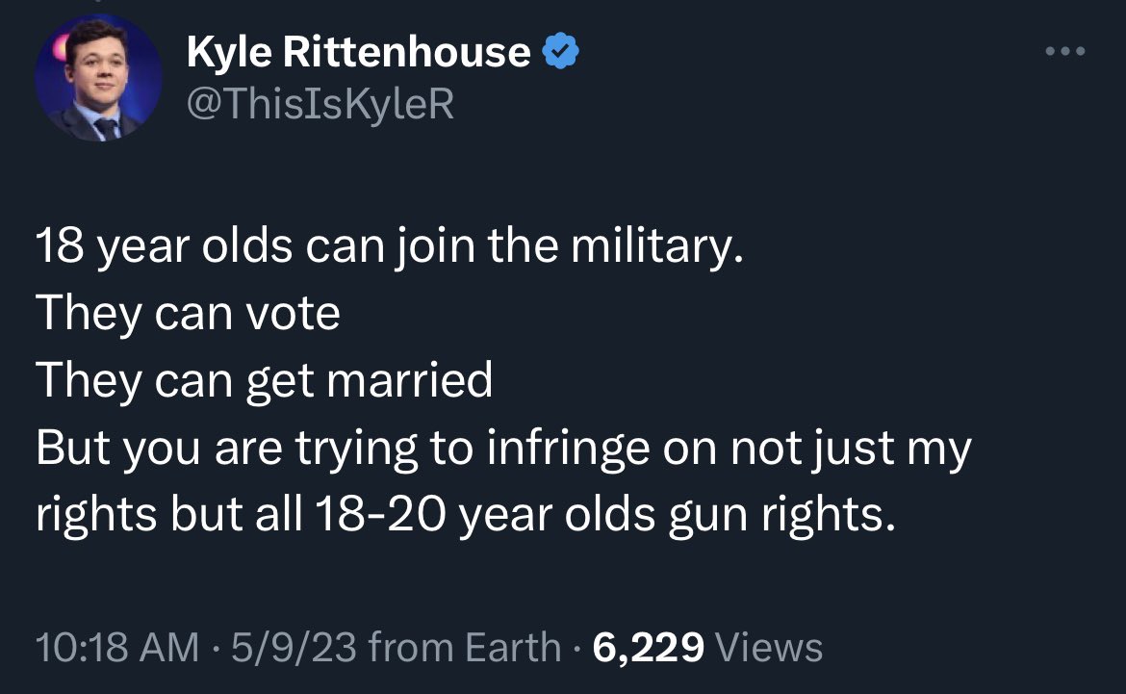Viewport: 1126px width, 694px height.
Task: Click the 'They can get married' line
Action: coord(265,380)
